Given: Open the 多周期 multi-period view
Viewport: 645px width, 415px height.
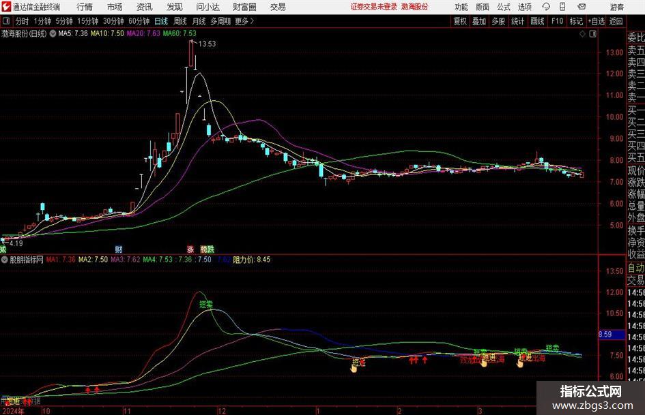Looking at the screenshot, I should tap(220, 21).
